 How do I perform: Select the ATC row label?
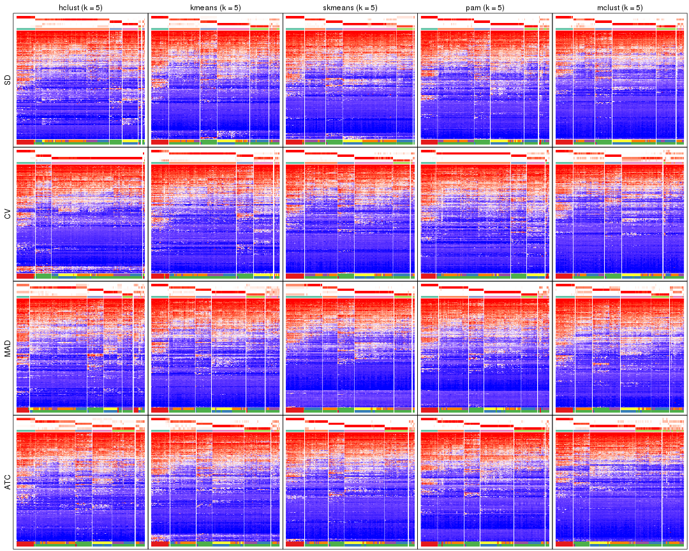tap(6, 481)
